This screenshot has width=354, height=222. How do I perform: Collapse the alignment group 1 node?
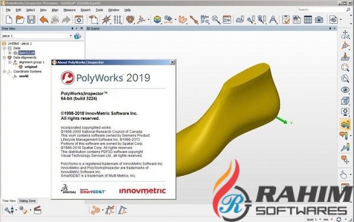point(9,62)
